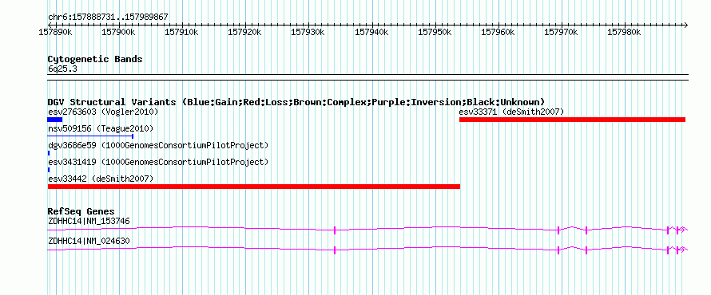Click the ZDHHC14|NM_153746 gene label
The width and height of the screenshot is (711, 295).
pos(89,222)
